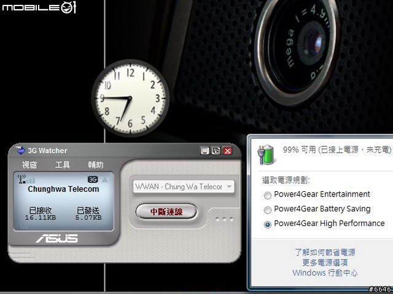Open Windows 行動中心 link
This screenshot has height=294, width=393.
325,273
